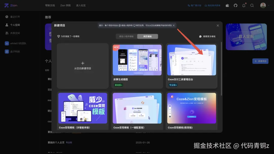Dismiss the 提示 tip banner
This screenshot has width=274, height=154.
(174, 26)
